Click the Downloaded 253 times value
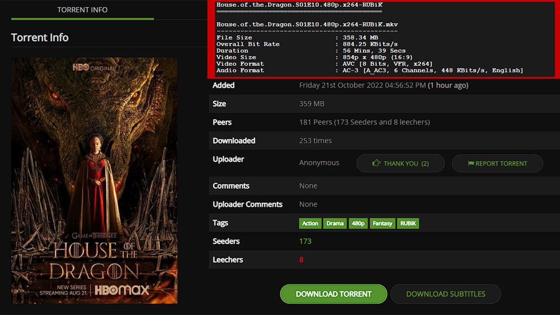 click(x=315, y=140)
